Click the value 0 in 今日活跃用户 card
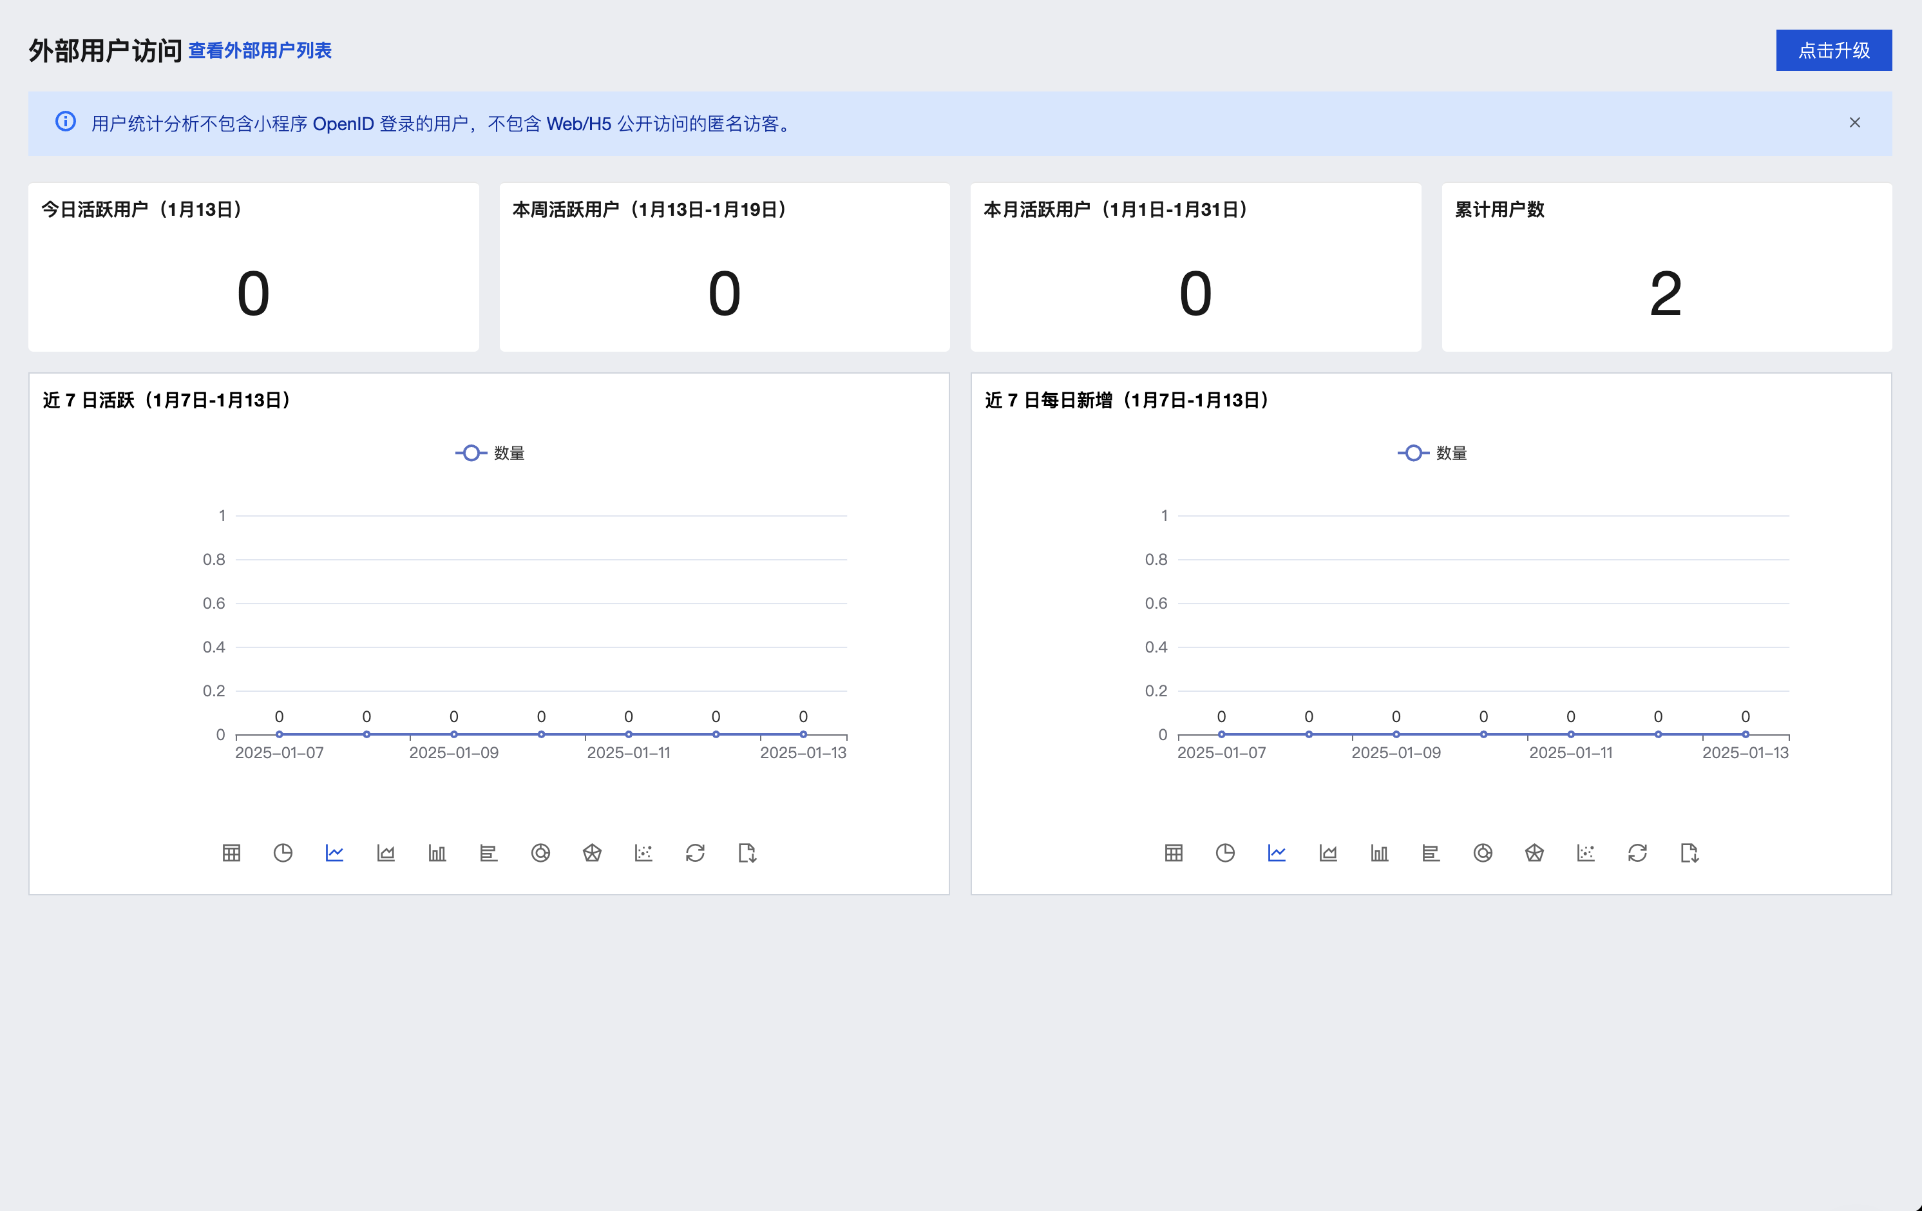1922x1211 pixels. click(x=253, y=294)
